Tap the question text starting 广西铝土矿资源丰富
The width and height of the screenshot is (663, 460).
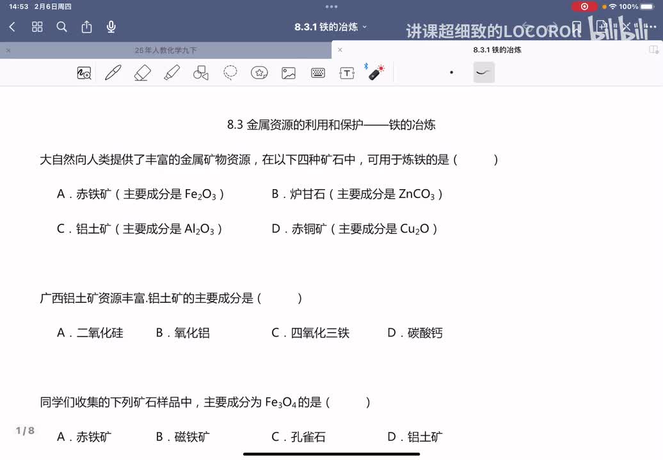[171, 298]
